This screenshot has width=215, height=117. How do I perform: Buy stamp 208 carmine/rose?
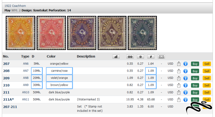point(195,71)
